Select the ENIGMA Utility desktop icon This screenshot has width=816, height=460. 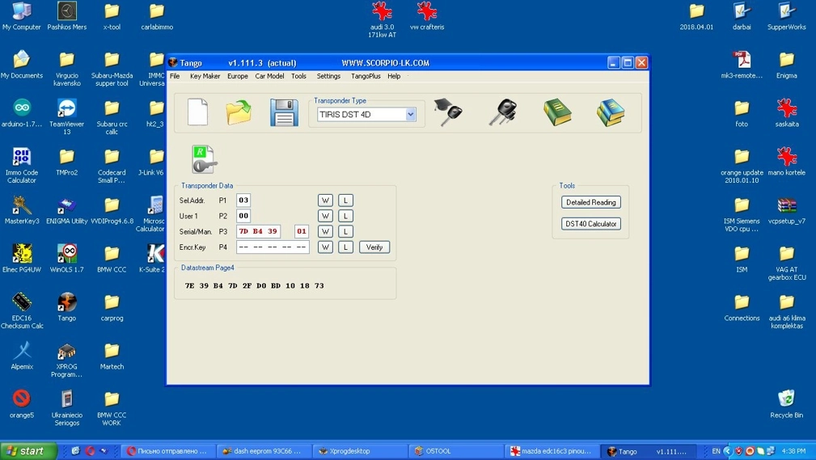[66, 210]
